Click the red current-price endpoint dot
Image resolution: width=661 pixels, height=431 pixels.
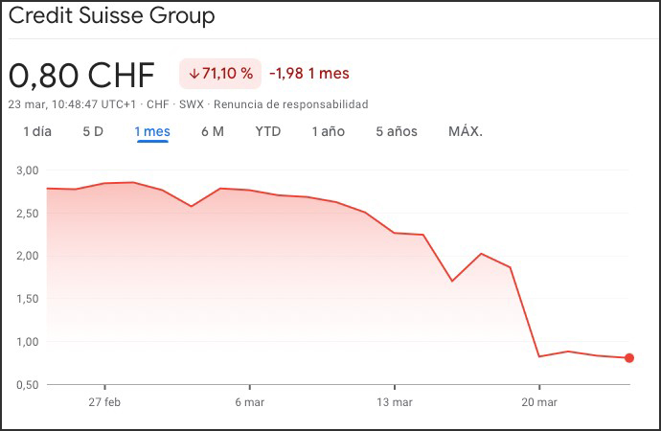tap(629, 358)
